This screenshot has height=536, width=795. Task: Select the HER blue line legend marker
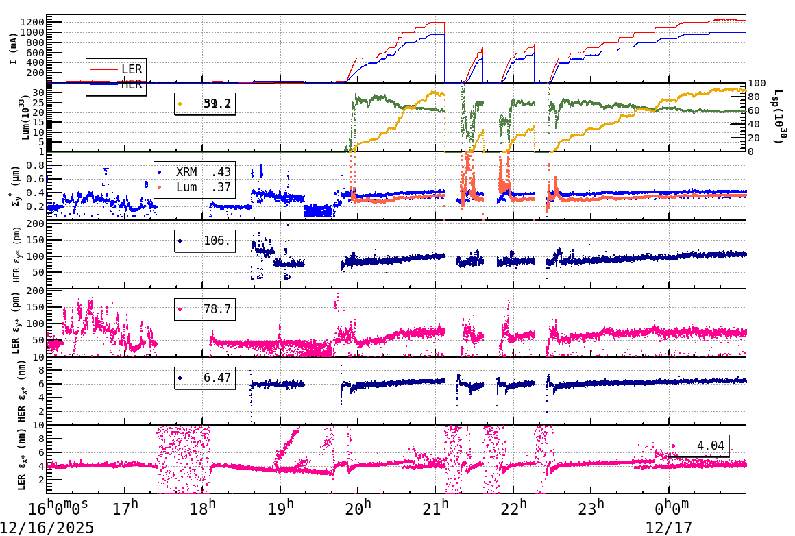[x=104, y=84]
